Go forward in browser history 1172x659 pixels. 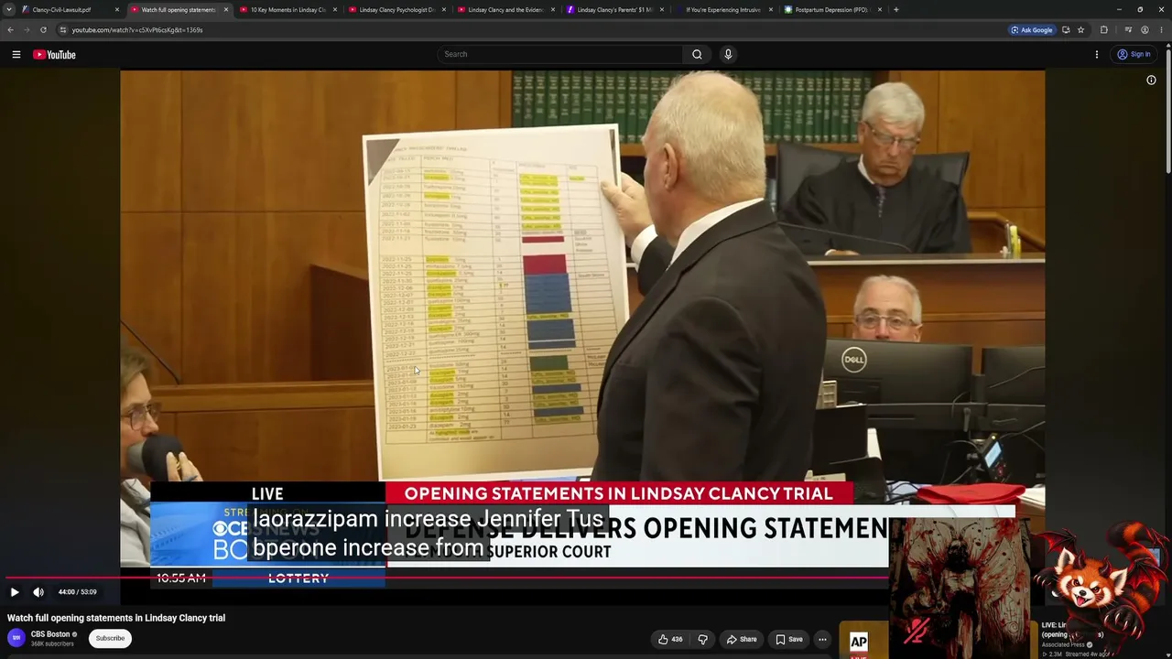[x=27, y=30]
